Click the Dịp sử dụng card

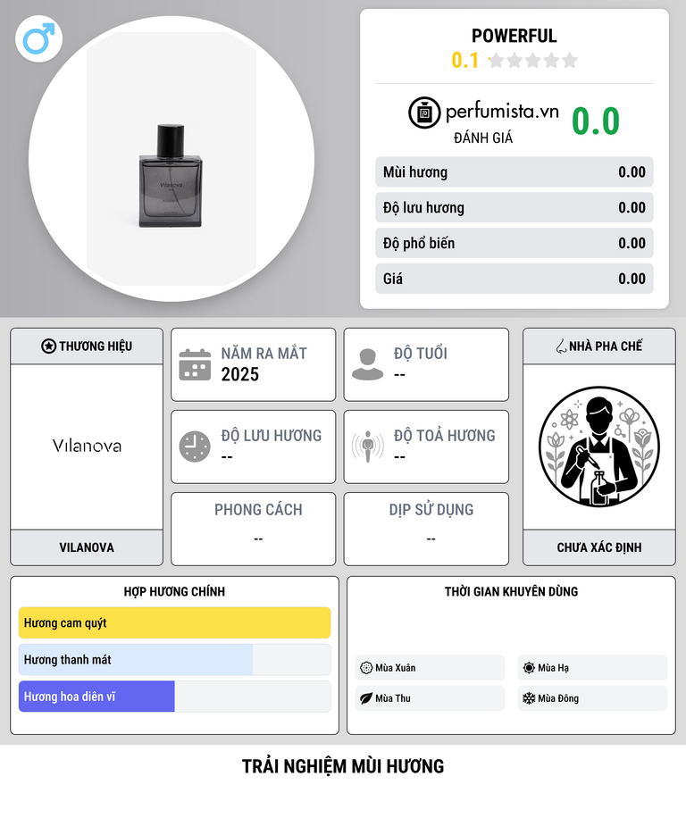click(426, 529)
